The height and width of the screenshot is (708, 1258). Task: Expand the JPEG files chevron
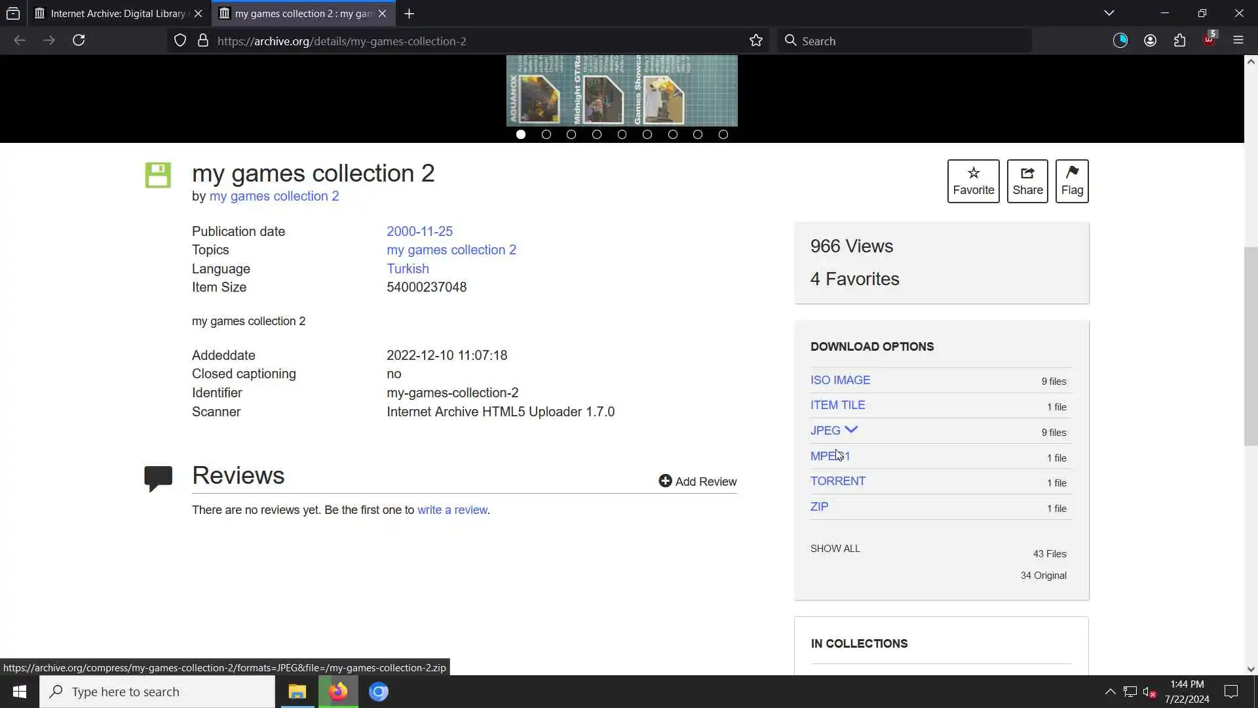click(x=850, y=430)
